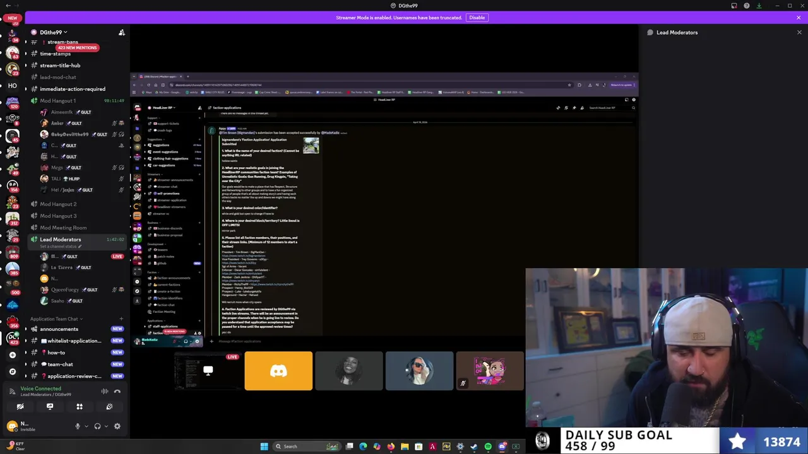808x454 pixels.
Task: Open the announcements channel
Action: tap(59, 329)
